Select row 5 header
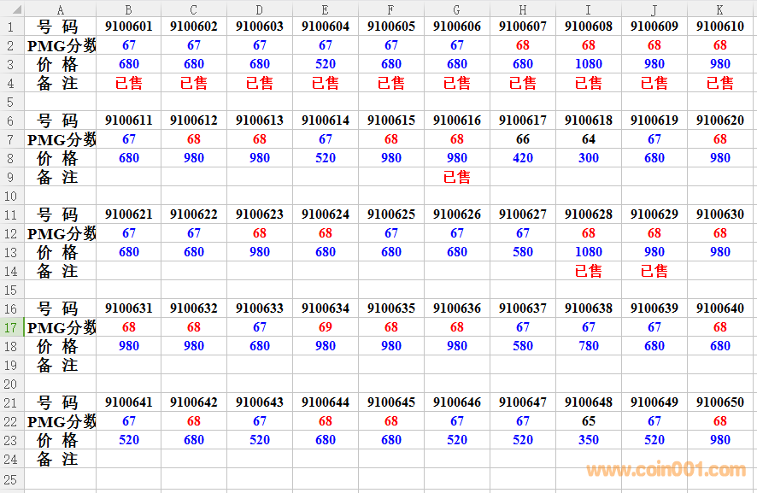757x493 pixels. (x=12, y=102)
